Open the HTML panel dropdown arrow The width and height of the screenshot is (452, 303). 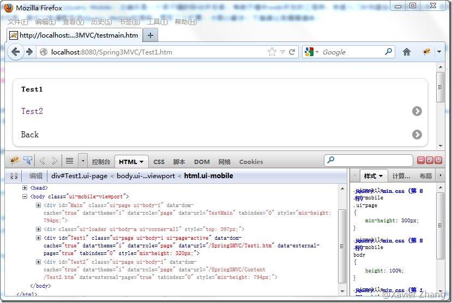click(142, 162)
